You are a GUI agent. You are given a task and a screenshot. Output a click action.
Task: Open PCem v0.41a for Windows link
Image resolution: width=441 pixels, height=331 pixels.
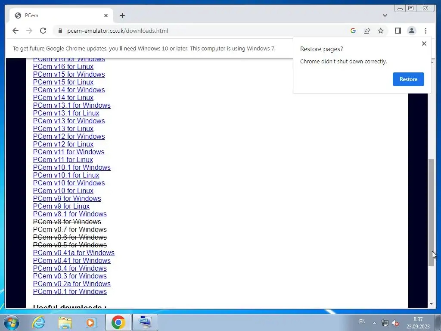74,253
